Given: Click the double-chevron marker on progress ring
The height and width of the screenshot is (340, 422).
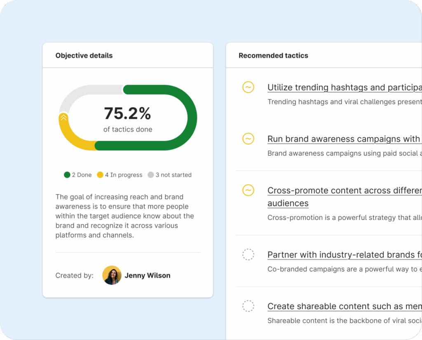Looking at the screenshot, I should [63, 118].
